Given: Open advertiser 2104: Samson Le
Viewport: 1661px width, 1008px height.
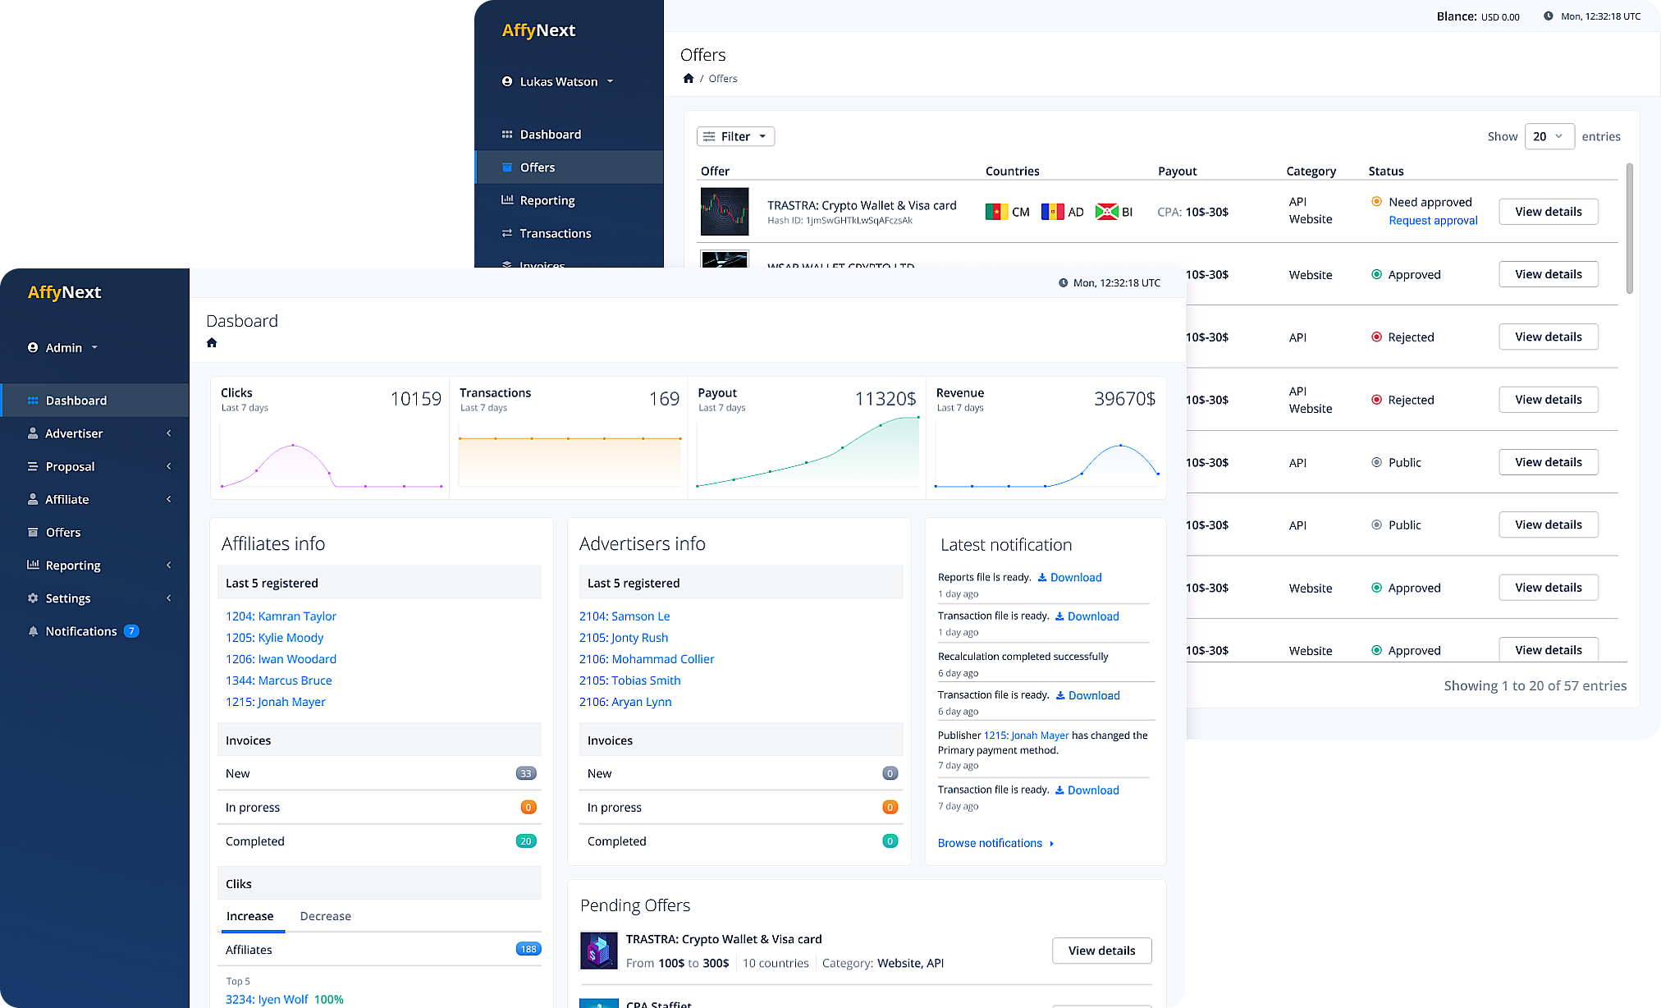Looking at the screenshot, I should 625,616.
